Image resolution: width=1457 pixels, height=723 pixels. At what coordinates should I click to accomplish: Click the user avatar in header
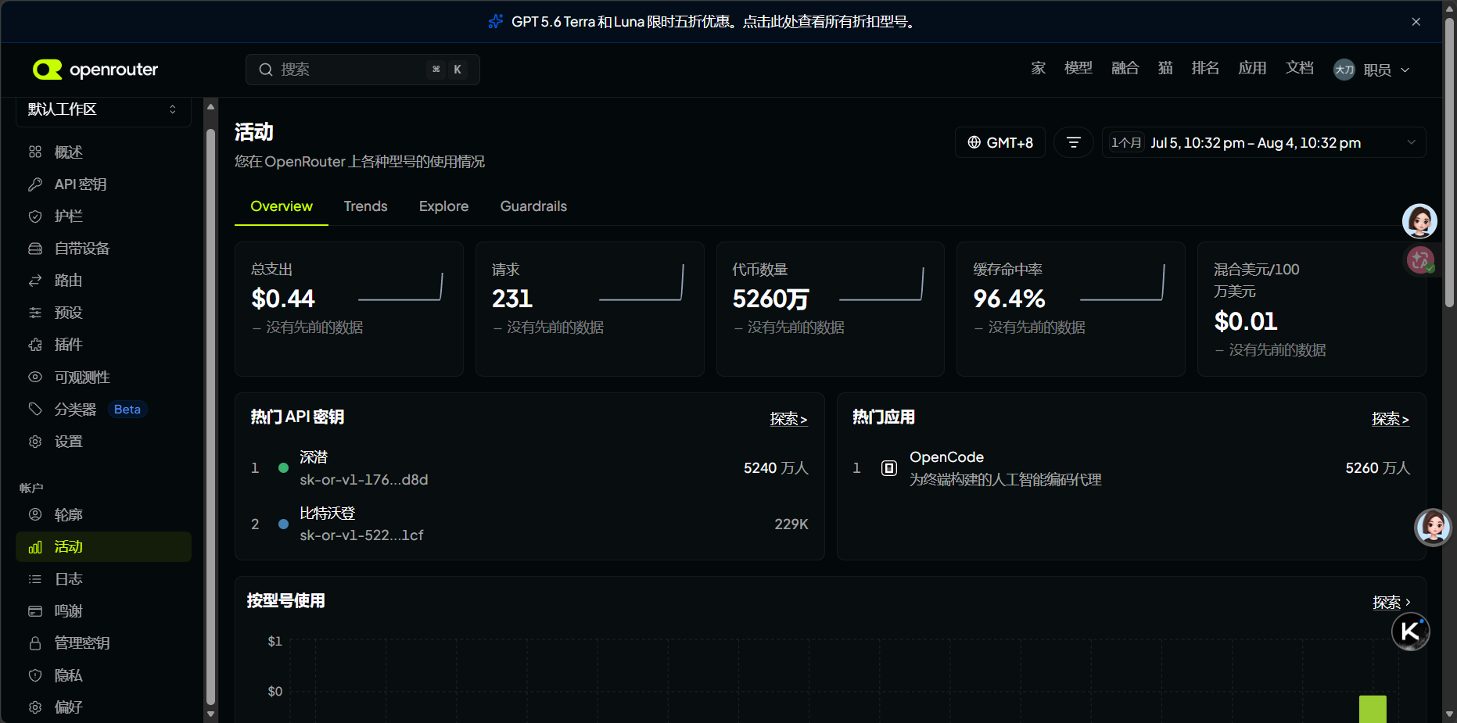[x=1344, y=70]
